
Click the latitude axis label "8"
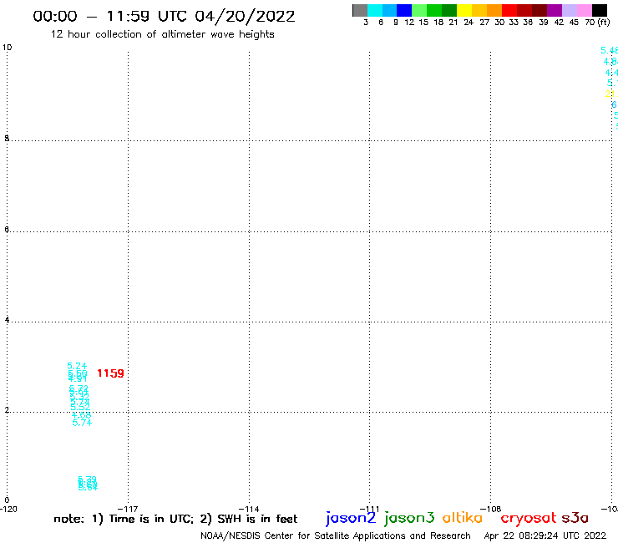(7, 139)
